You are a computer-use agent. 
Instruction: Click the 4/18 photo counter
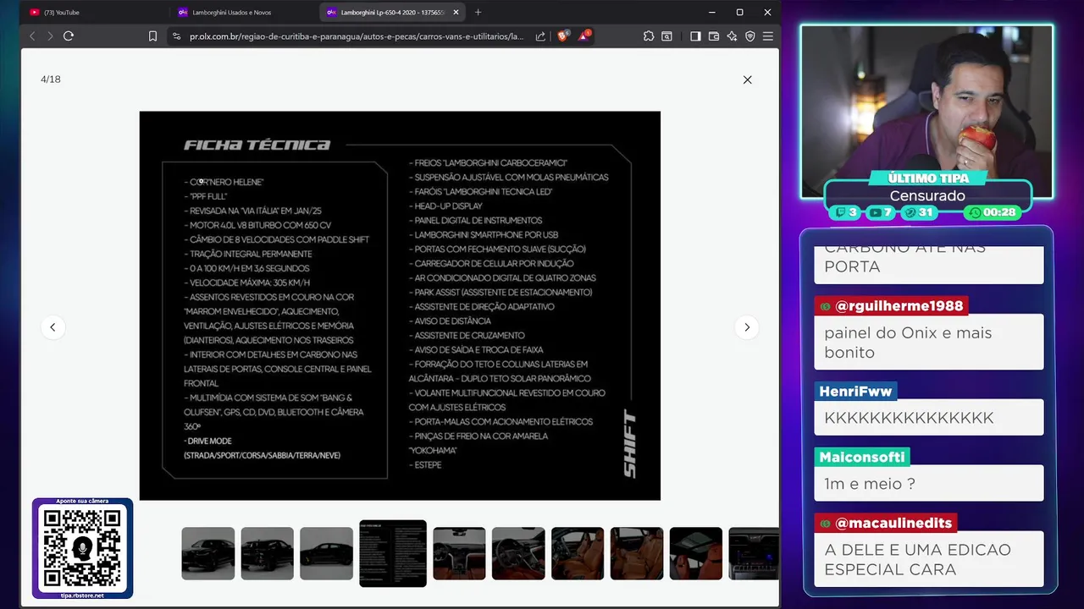(51, 80)
